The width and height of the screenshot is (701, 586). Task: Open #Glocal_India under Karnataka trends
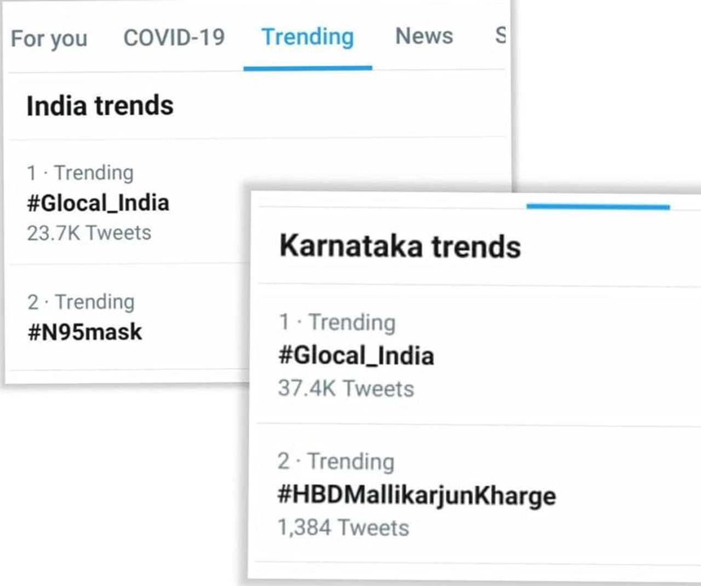point(356,356)
